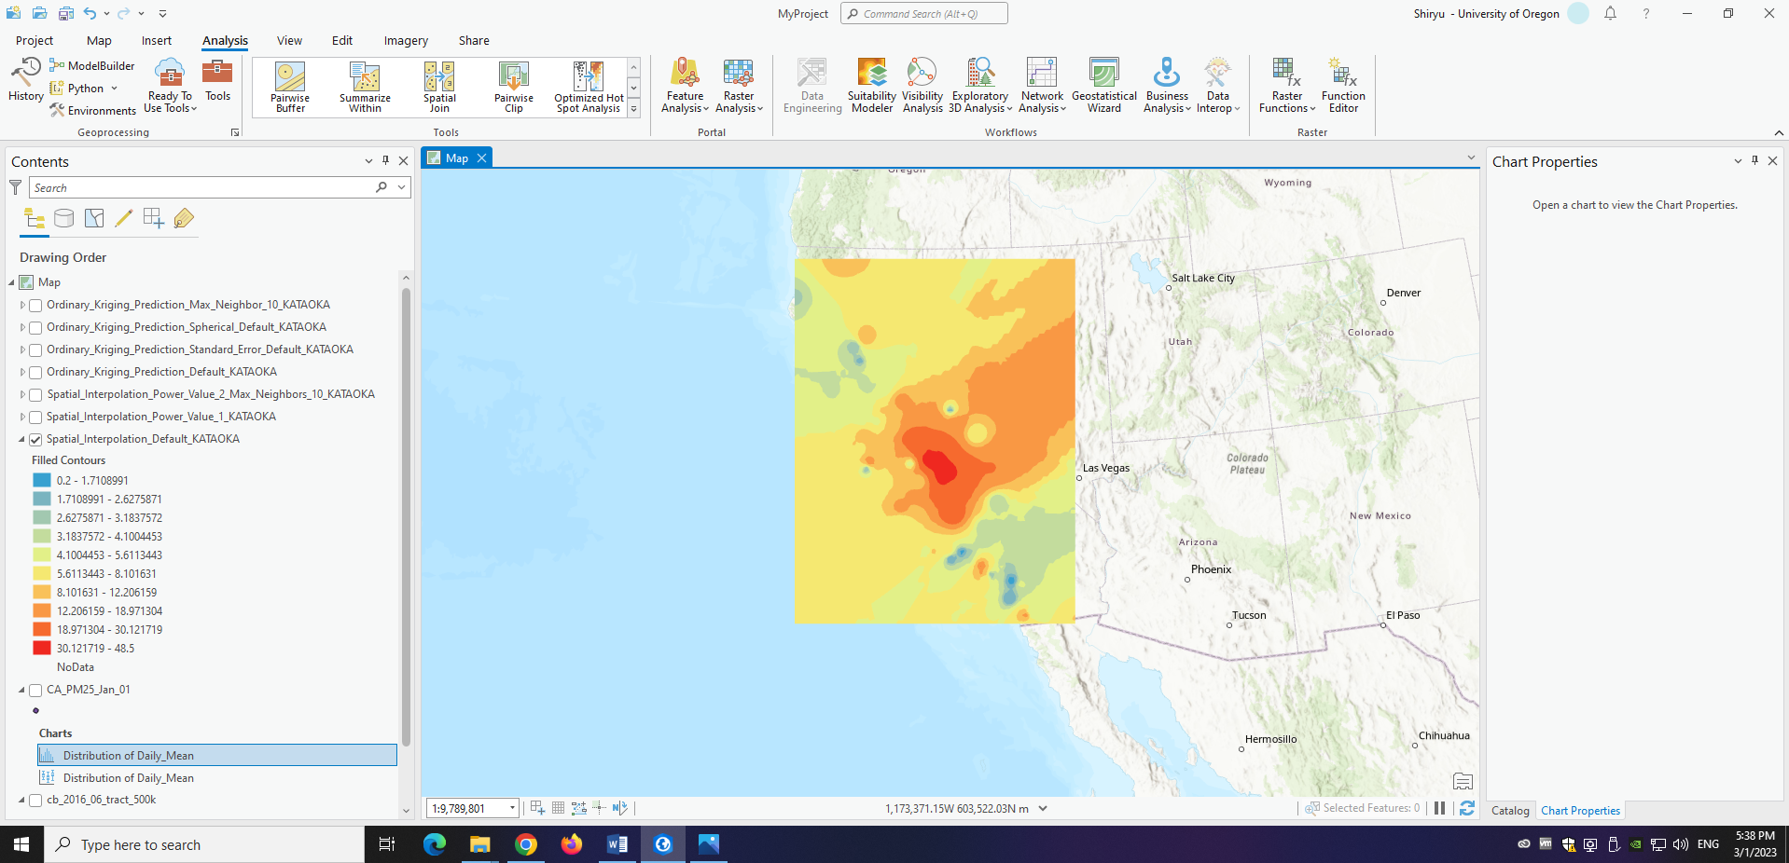Screen dimensions: 1789x863
Task: Expand the Spatial_Interpolation_Power_Value_1_KATAOKA layer
Action: 21,417
